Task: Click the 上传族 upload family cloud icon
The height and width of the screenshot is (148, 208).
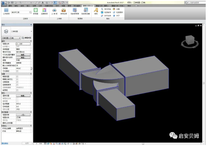Action: coord(54,11)
